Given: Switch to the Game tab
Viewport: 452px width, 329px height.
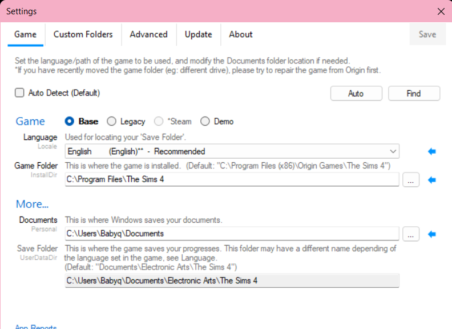Looking at the screenshot, I should [x=25, y=34].
